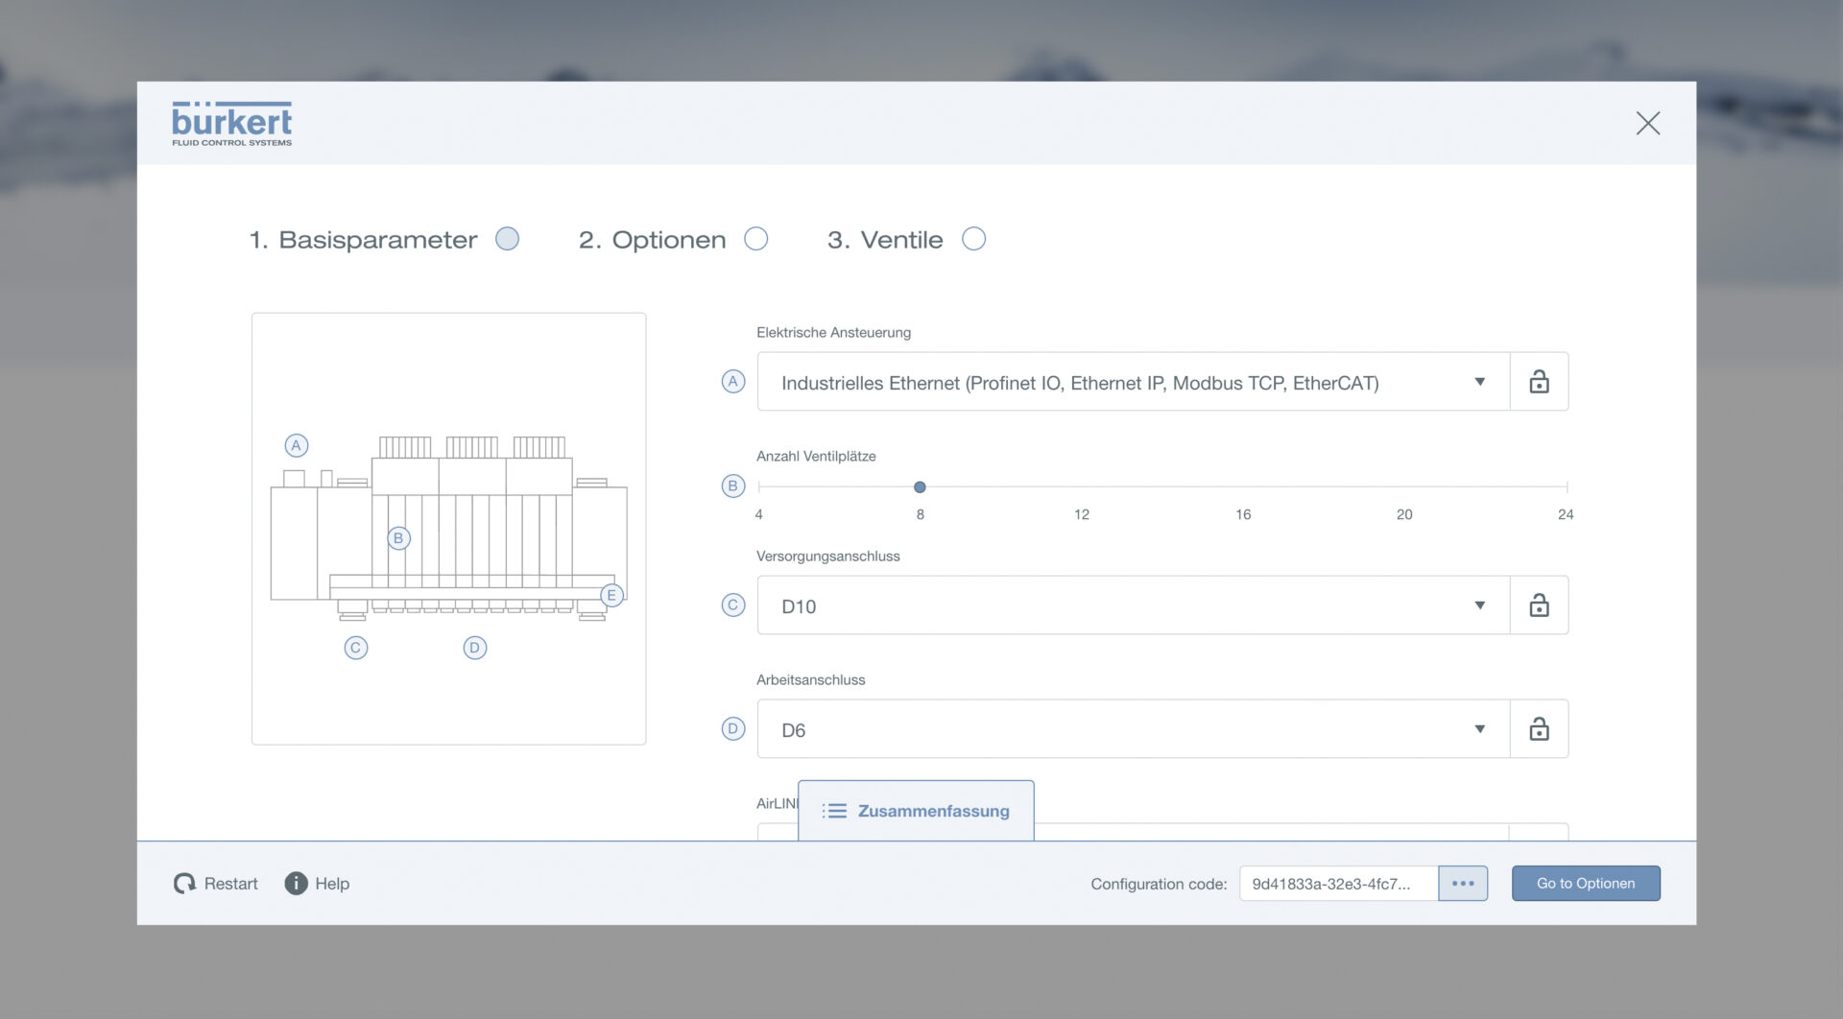Select the Optionen step radio circle

tap(756, 239)
